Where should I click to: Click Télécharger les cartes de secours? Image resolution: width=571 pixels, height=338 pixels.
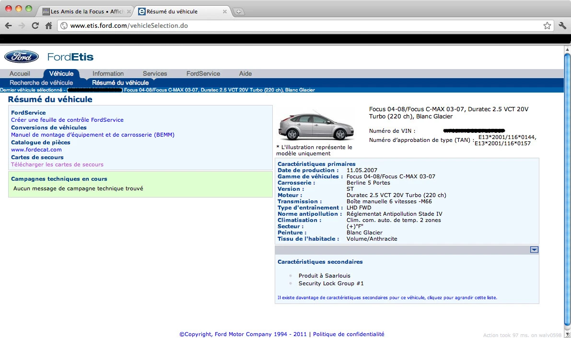pyautogui.click(x=57, y=164)
